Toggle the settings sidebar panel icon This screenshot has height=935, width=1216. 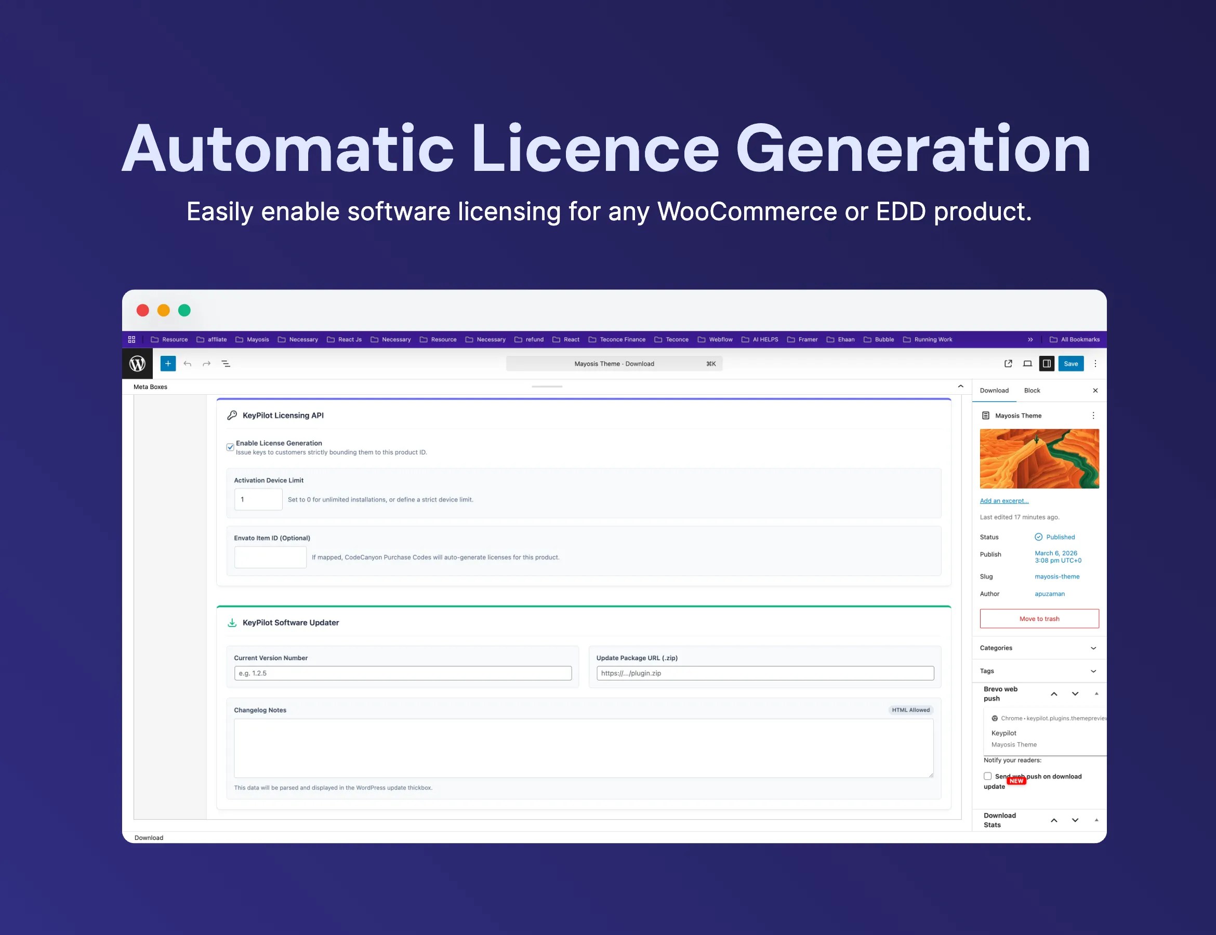[x=1047, y=364]
